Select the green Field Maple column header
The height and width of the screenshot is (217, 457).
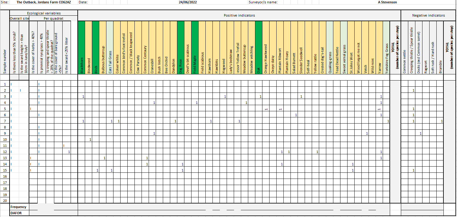tap(195, 47)
